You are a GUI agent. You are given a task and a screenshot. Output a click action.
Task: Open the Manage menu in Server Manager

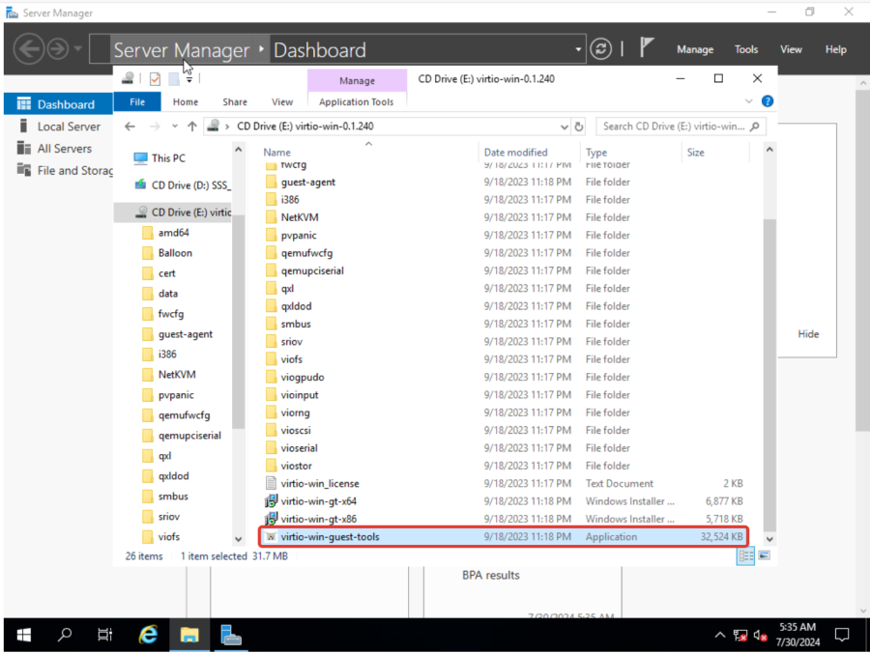click(695, 49)
